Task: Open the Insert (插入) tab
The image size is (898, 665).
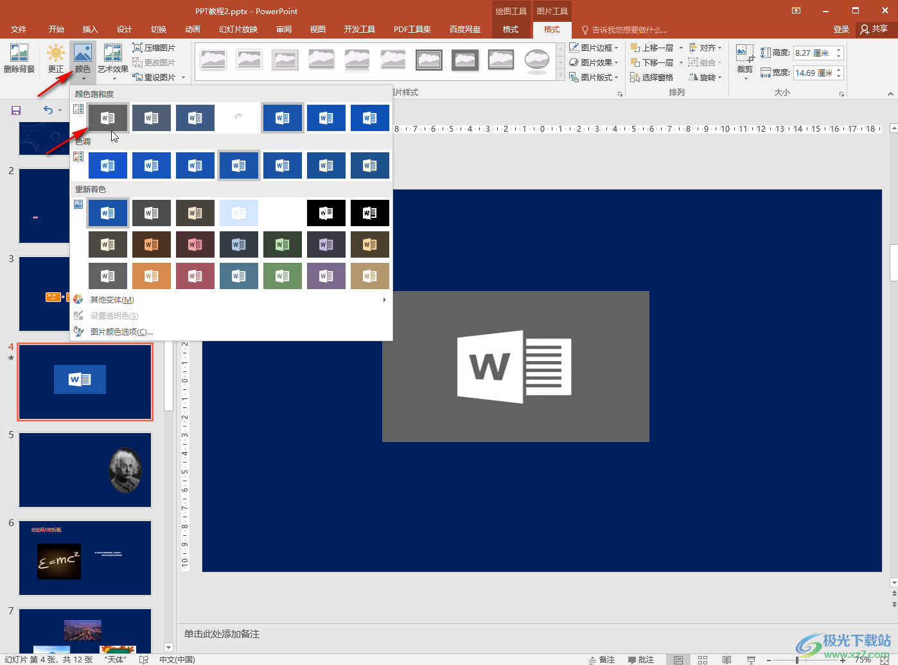Action: click(x=90, y=29)
